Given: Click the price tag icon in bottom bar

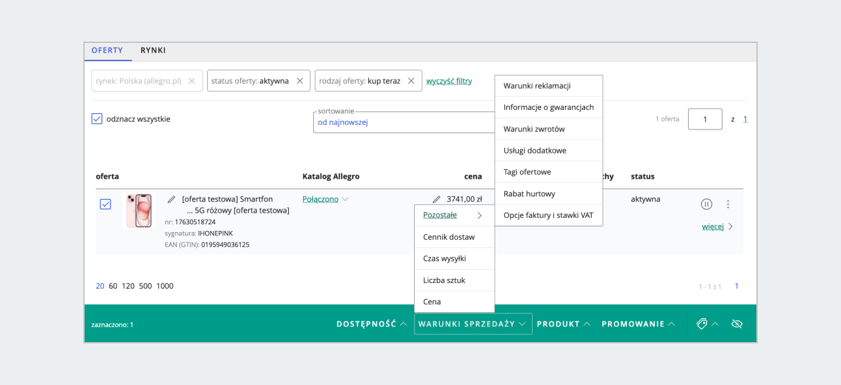Looking at the screenshot, I should pos(702,324).
